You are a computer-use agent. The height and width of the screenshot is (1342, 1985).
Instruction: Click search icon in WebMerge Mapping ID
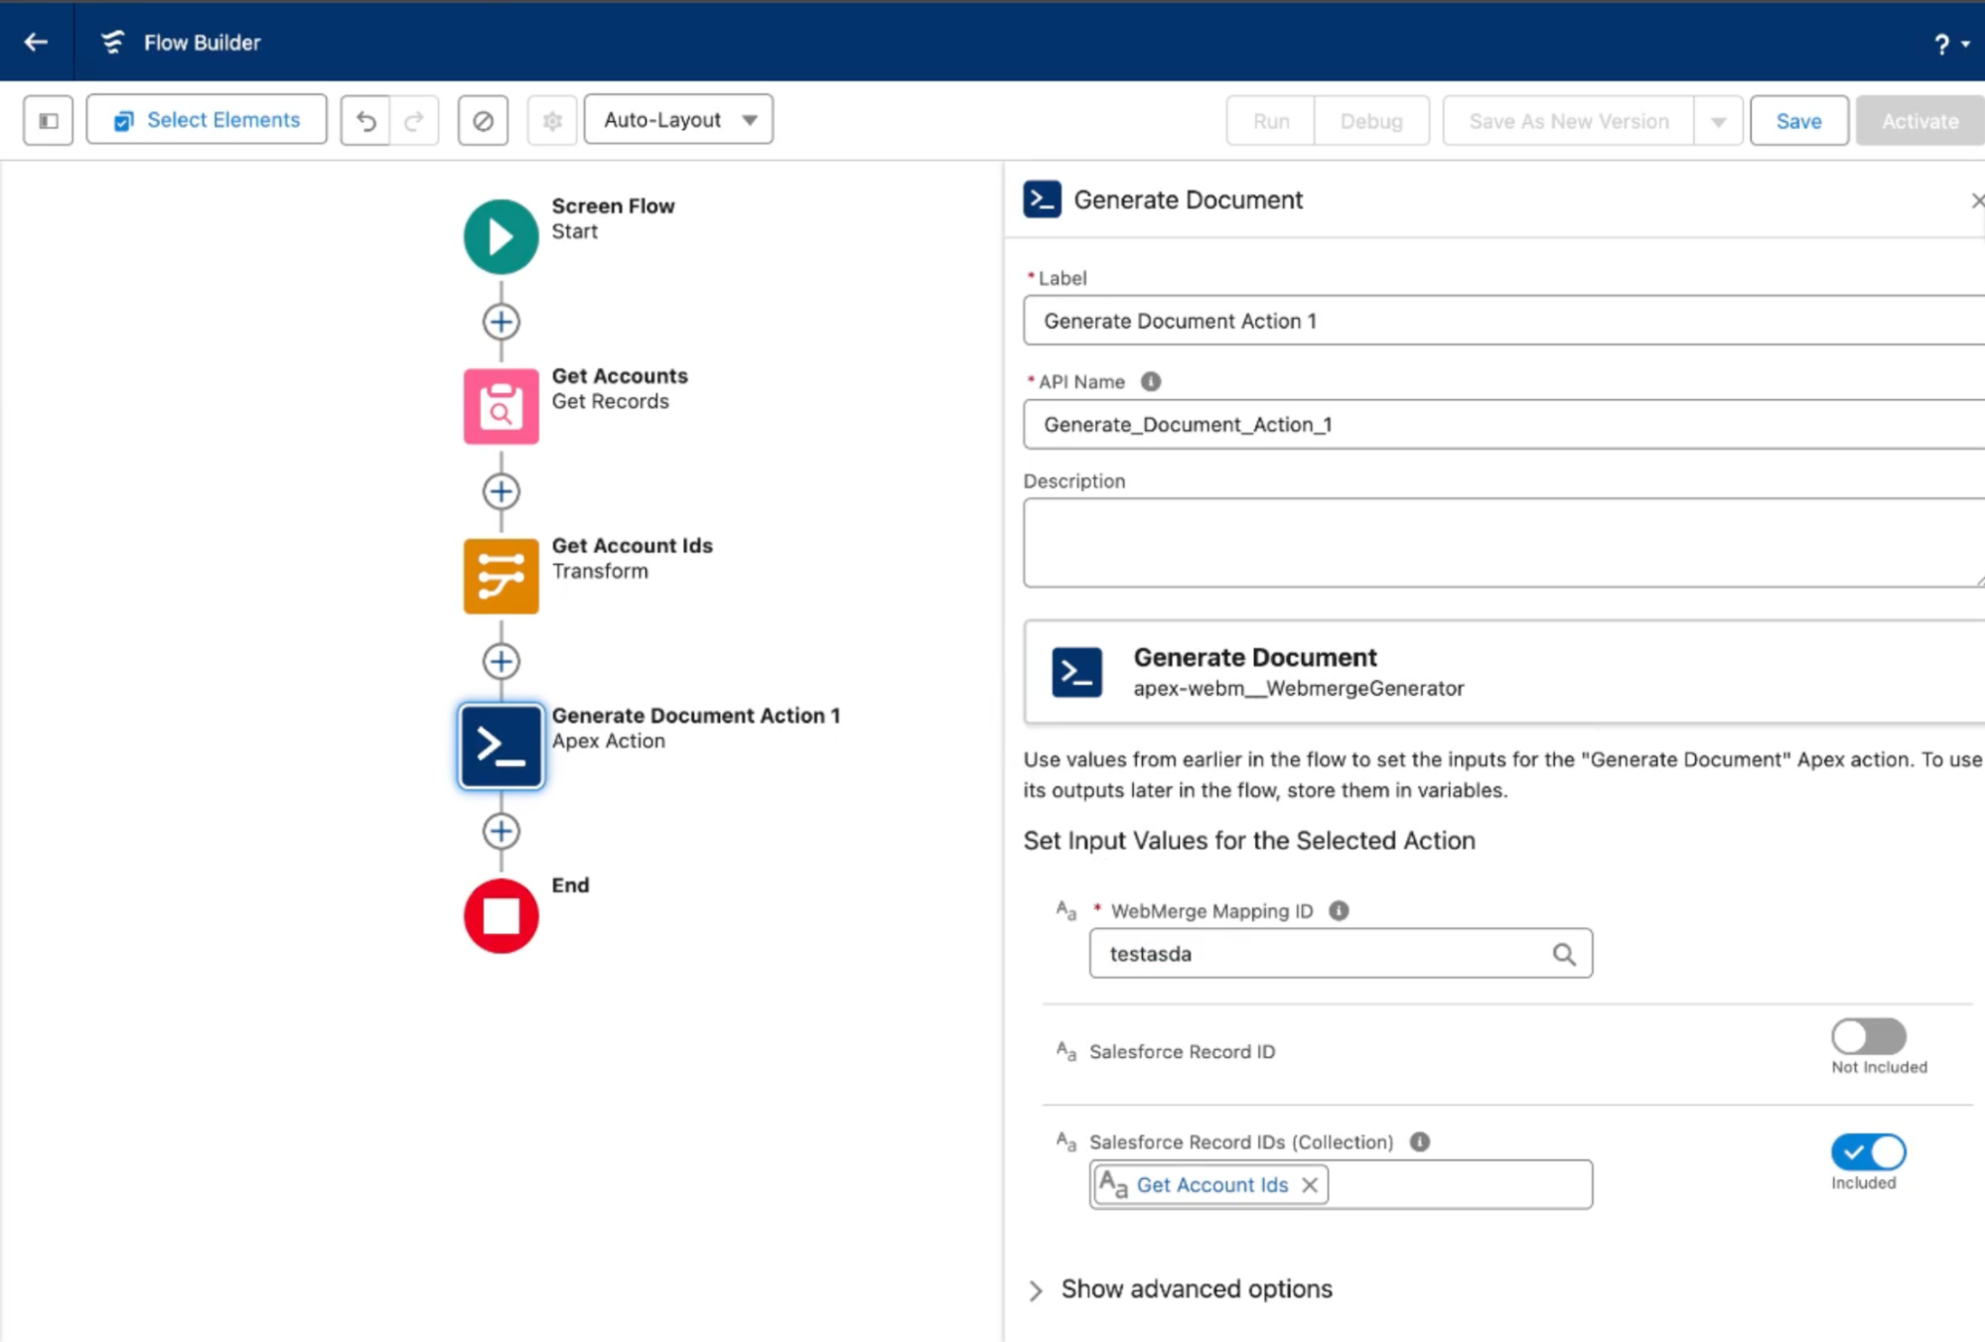point(1563,954)
